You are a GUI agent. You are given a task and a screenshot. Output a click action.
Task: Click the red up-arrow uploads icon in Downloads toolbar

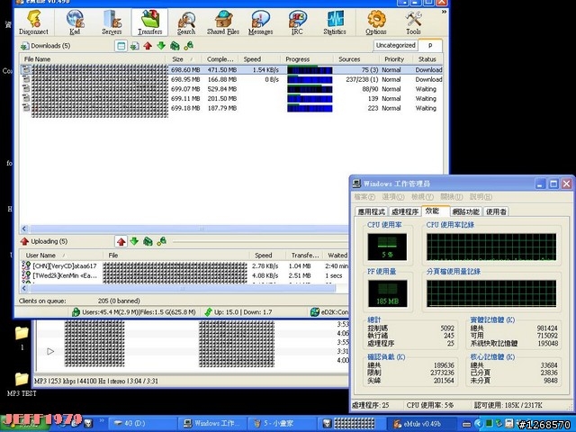coord(148,46)
